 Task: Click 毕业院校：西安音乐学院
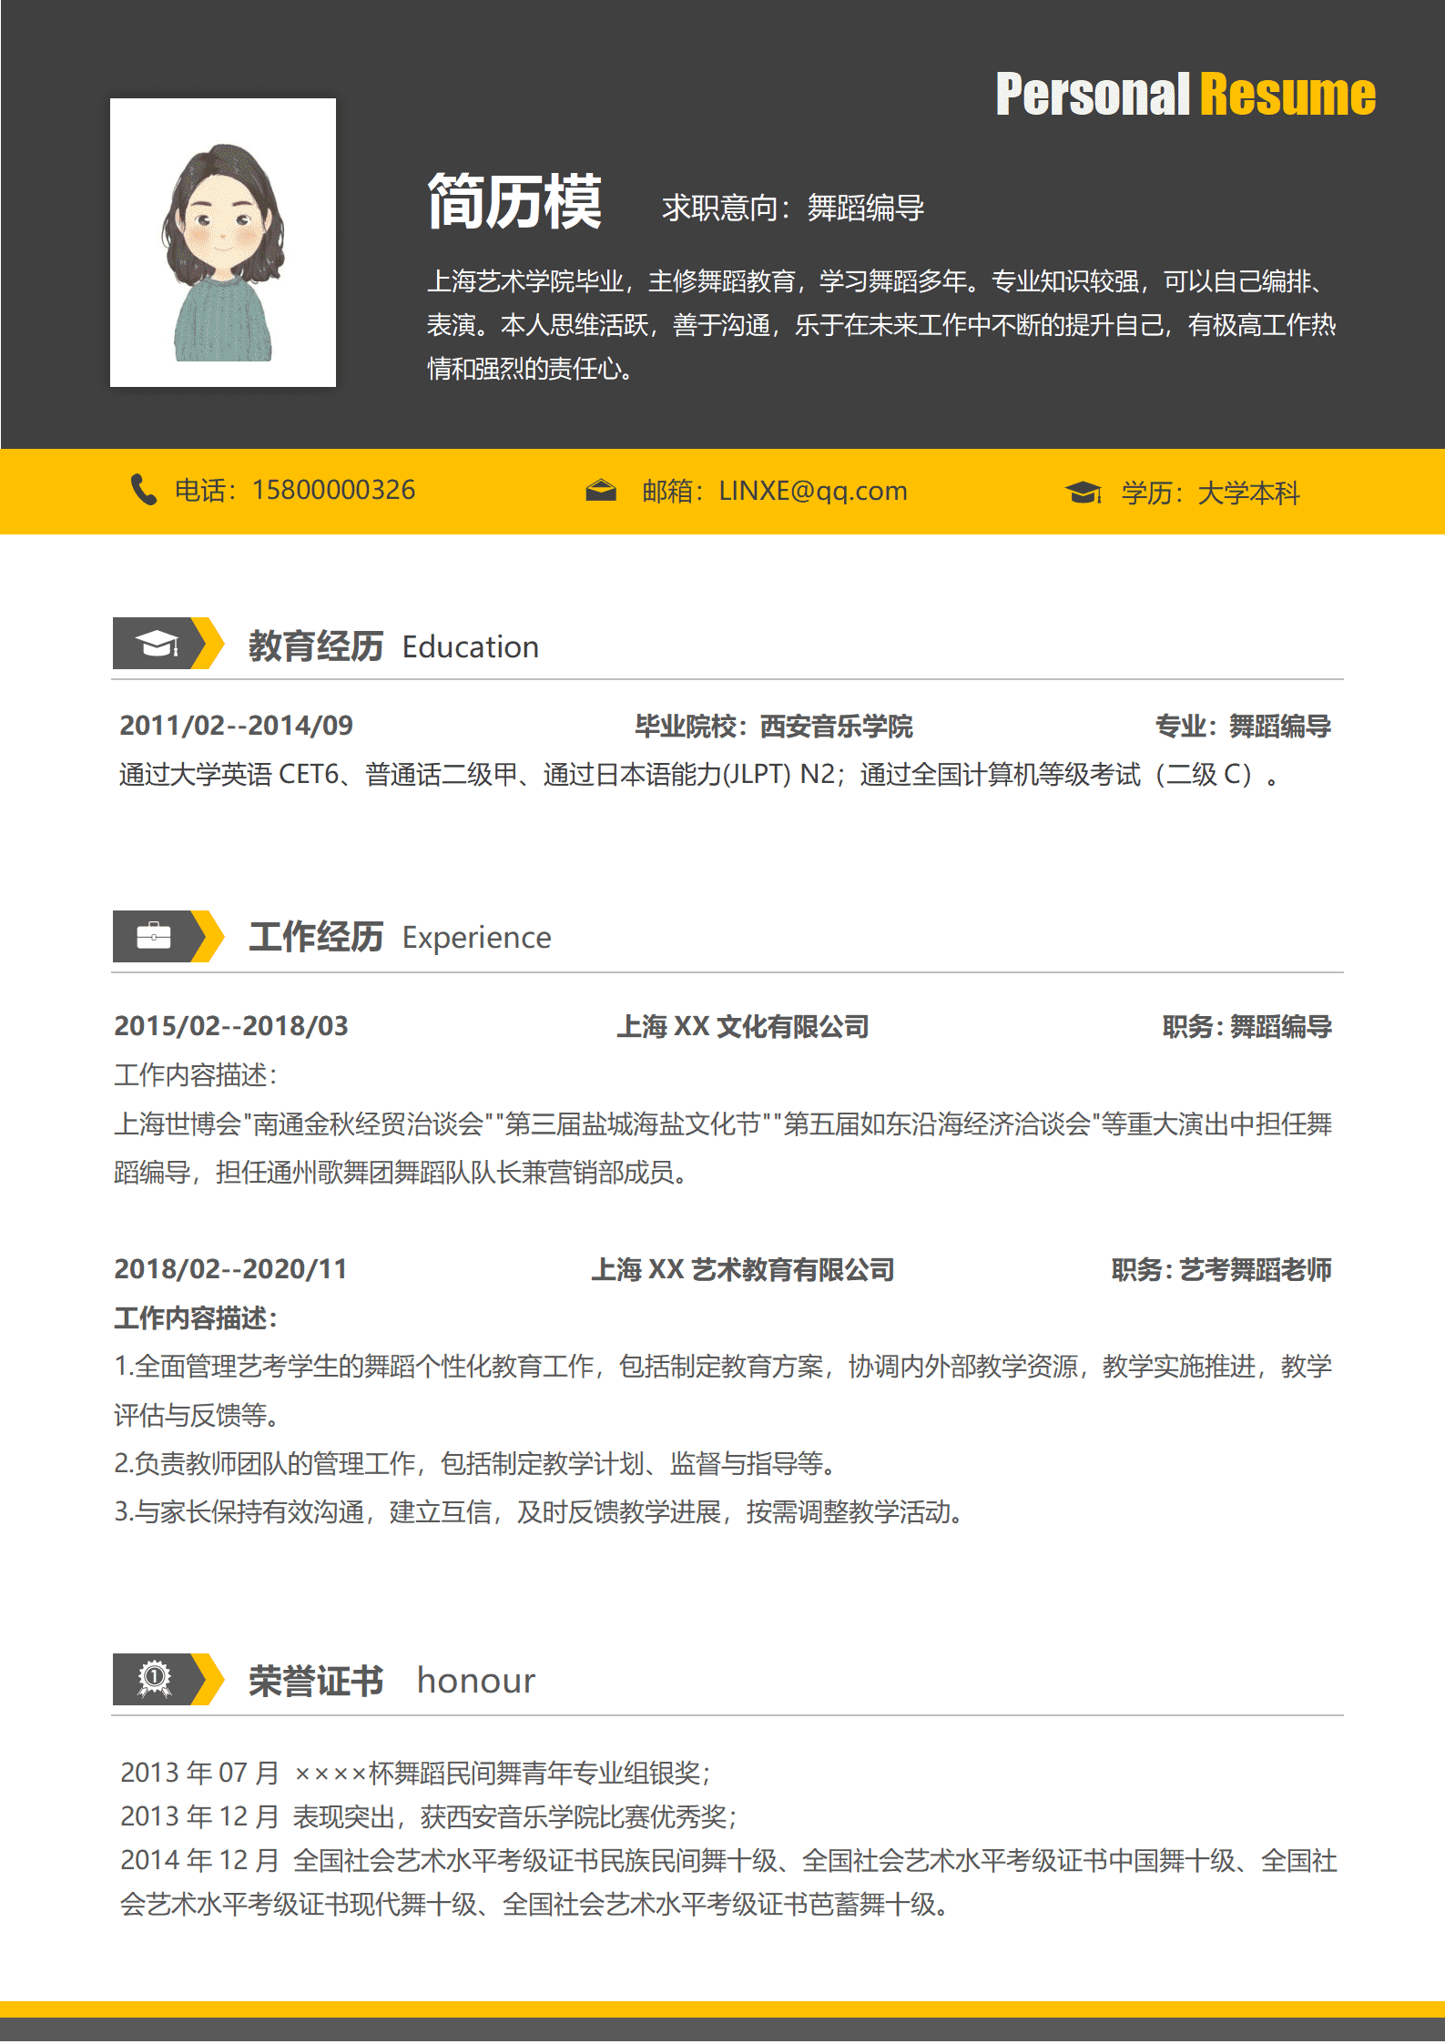pyautogui.click(x=774, y=726)
